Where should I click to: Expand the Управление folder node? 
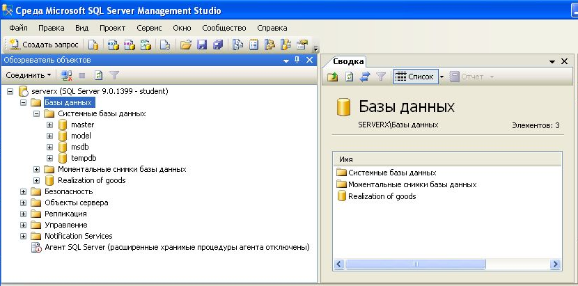click(x=24, y=225)
